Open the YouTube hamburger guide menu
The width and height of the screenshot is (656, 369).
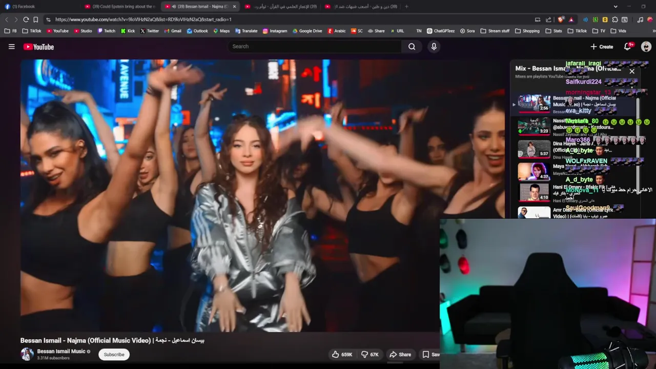pyautogui.click(x=11, y=47)
